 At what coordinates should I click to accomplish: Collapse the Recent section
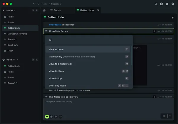click(x=18, y=60)
